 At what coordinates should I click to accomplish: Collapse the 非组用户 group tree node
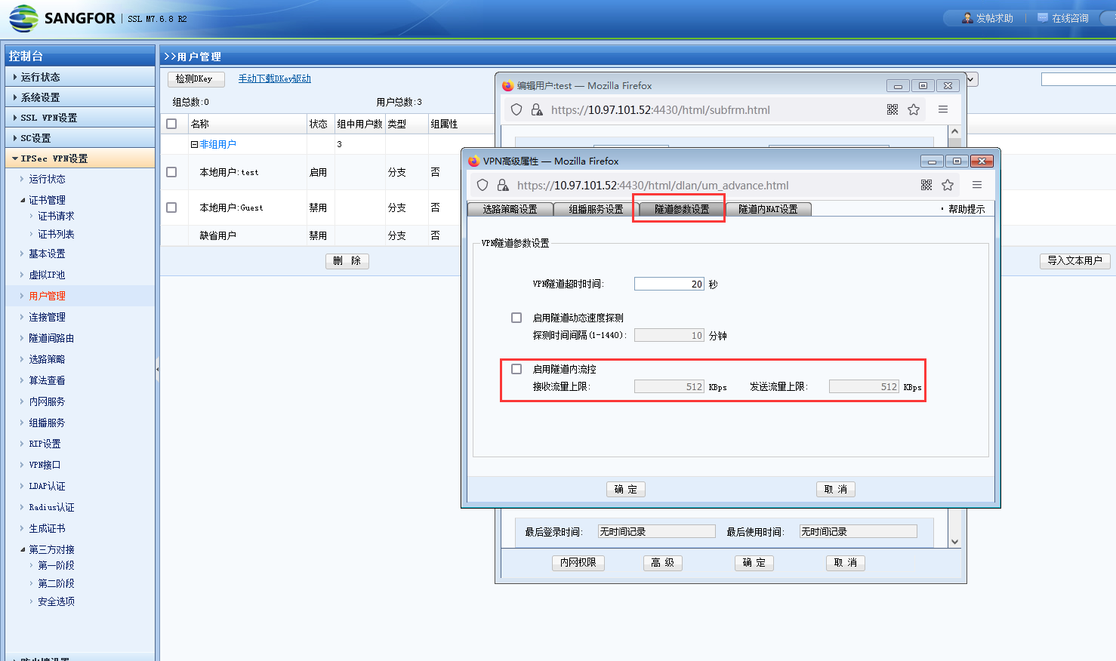194,144
